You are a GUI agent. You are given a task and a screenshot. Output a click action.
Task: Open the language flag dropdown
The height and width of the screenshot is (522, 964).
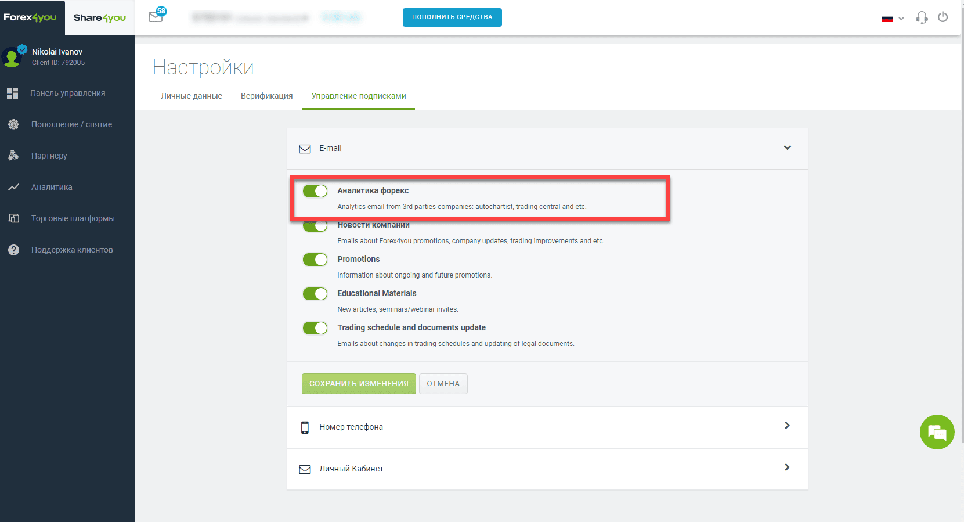pos(893,19)
